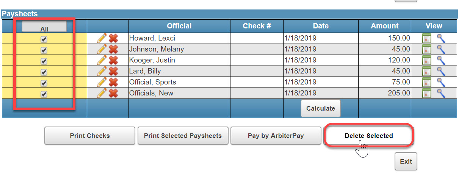Click the Exit button
The height and width of the screenshot is (186, 467).
point(406,161)
